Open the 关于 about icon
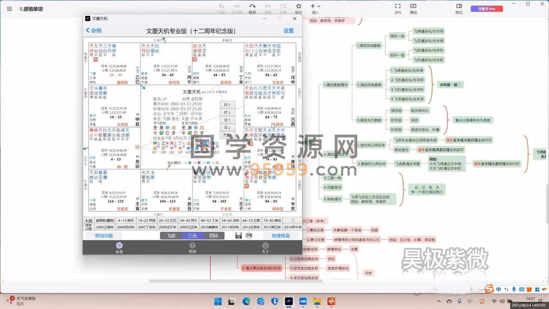 pos(265,247)
